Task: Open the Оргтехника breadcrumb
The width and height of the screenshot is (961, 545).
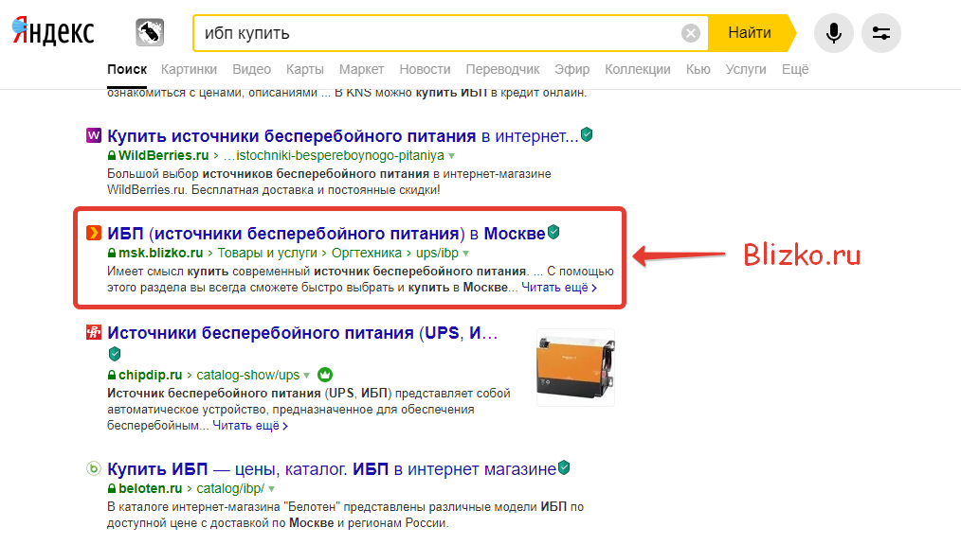Action: coord(367,253)
